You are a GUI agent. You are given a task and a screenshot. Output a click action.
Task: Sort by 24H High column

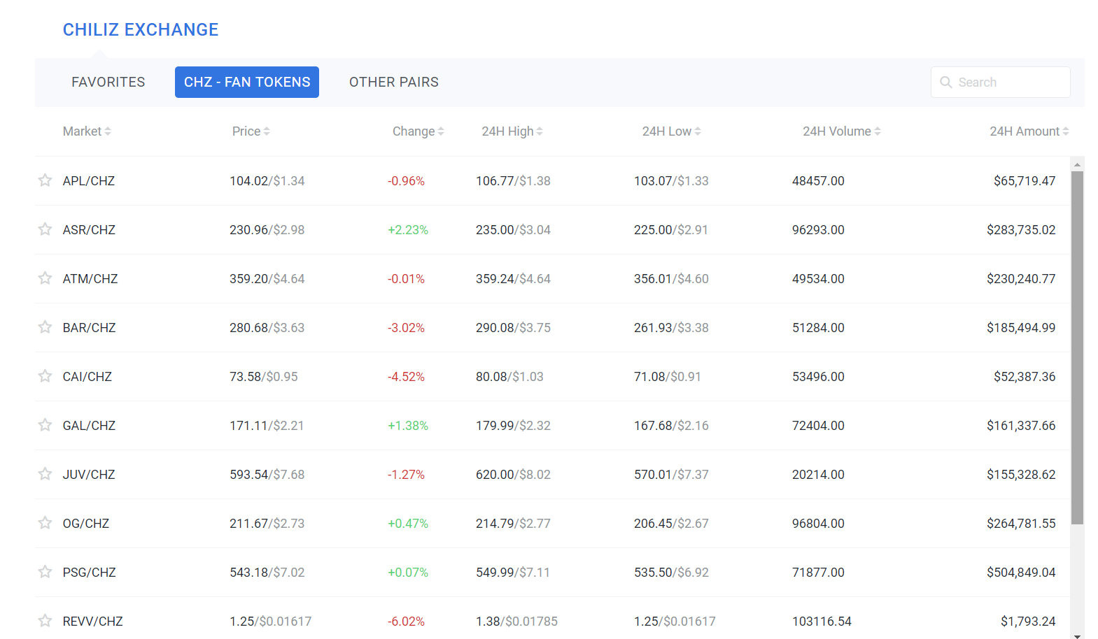(512, 131)
